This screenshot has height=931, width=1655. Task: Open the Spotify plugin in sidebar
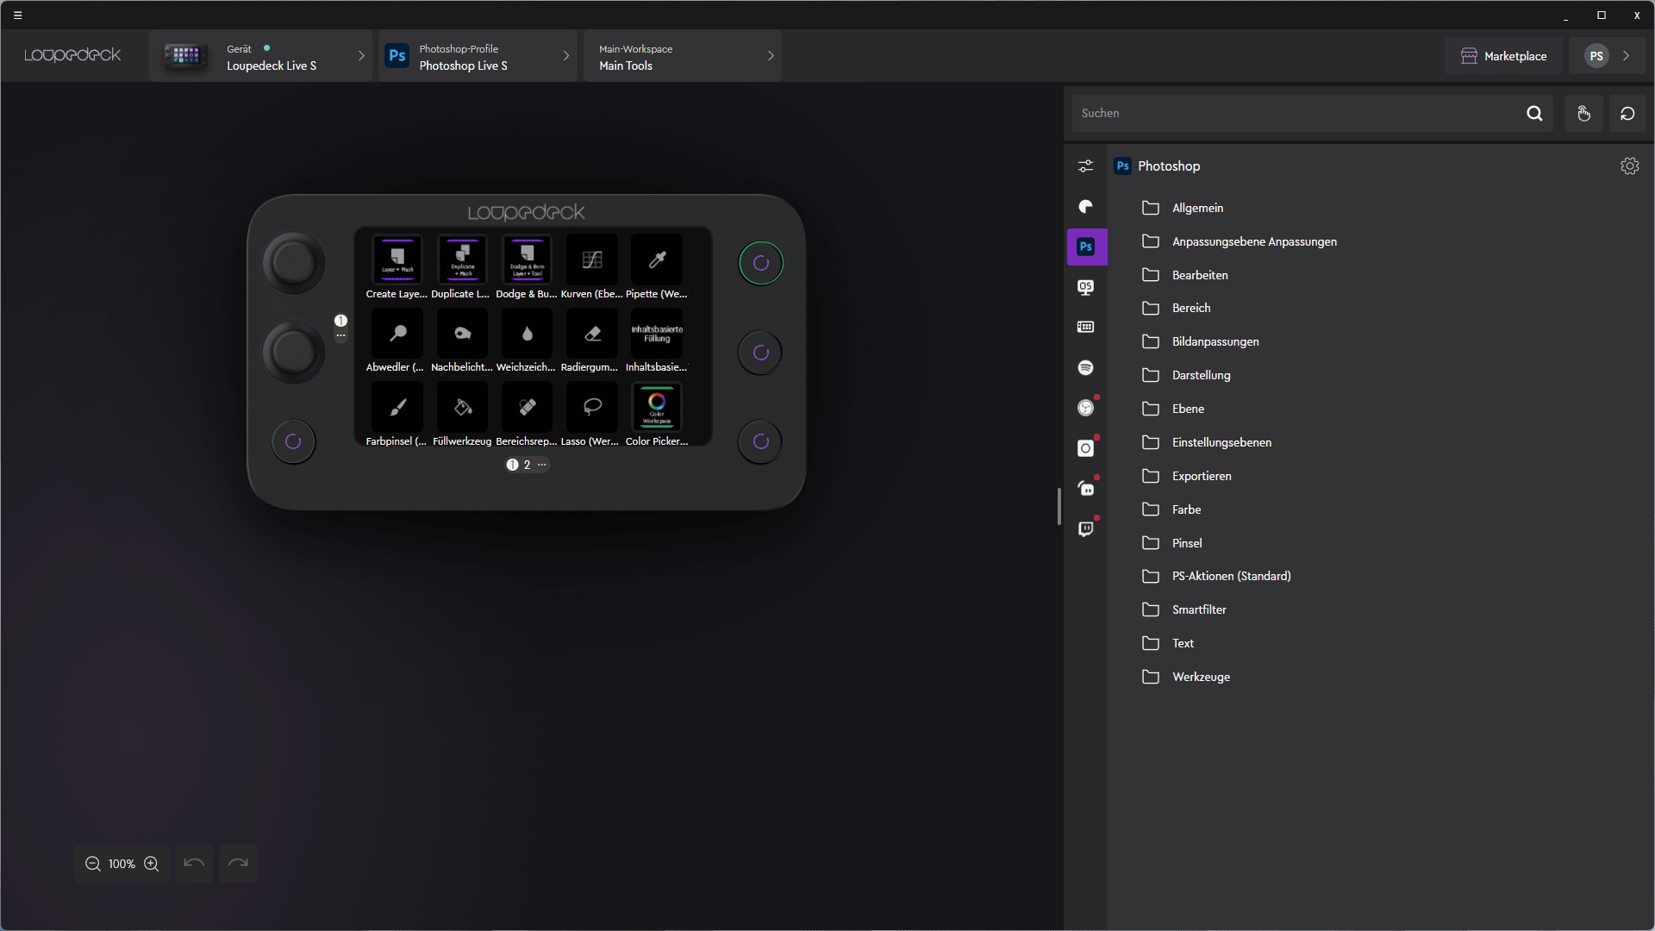tap(1085, 368)
